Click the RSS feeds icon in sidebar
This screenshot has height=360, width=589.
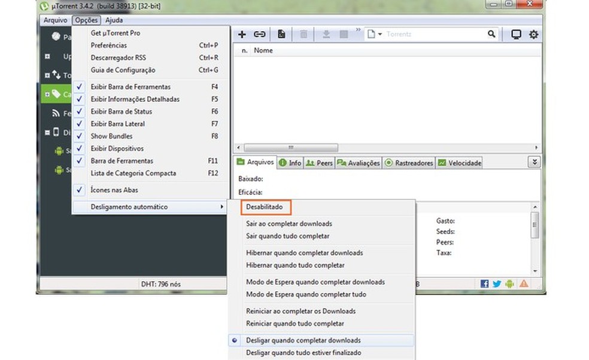tap(56, 113)
